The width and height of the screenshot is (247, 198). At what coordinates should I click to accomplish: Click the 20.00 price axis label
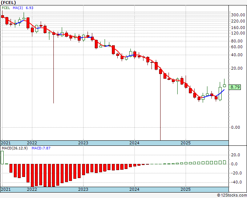click(237, 68)
